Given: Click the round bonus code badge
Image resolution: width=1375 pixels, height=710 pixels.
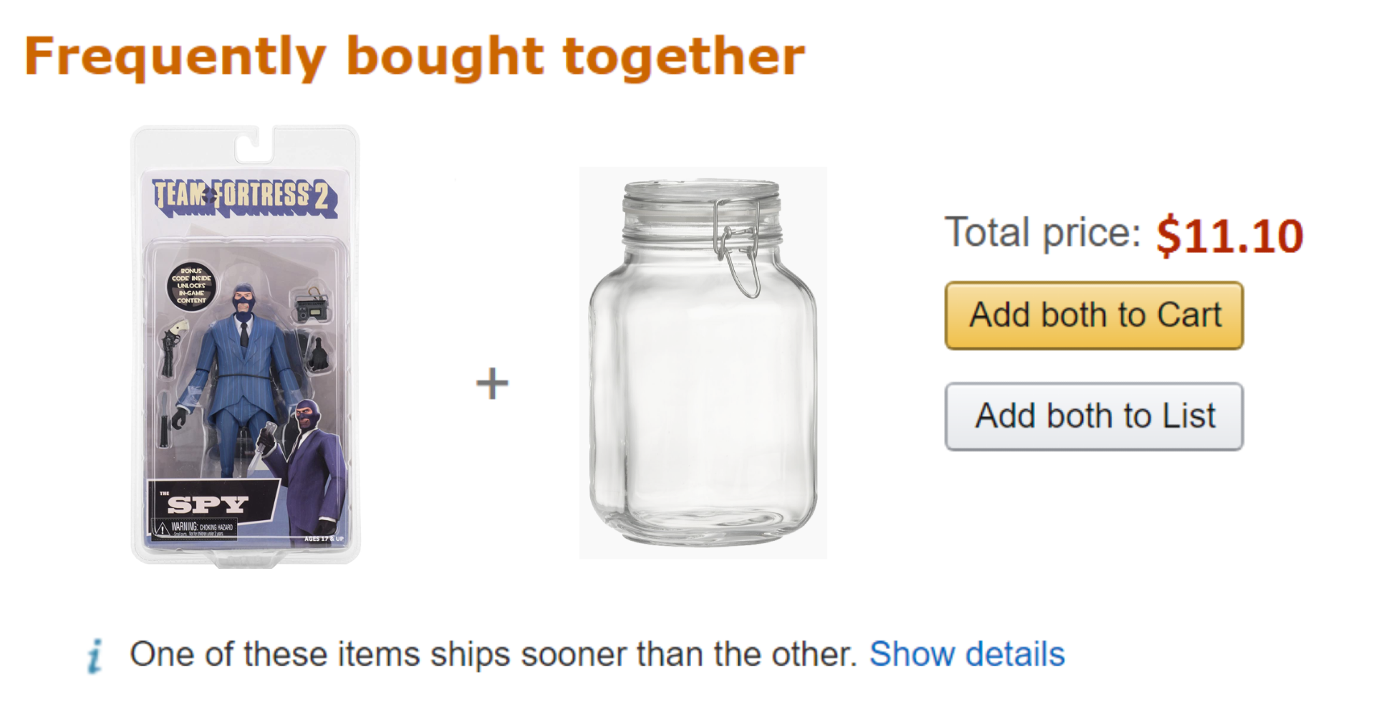Looking at the screenshot, I should (x=191, y=286).
